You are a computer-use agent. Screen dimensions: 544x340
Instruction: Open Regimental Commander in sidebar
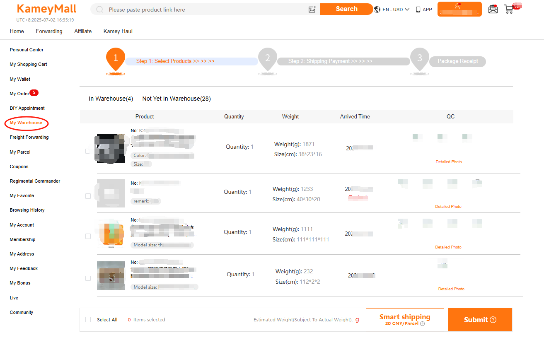click(35, 181)
